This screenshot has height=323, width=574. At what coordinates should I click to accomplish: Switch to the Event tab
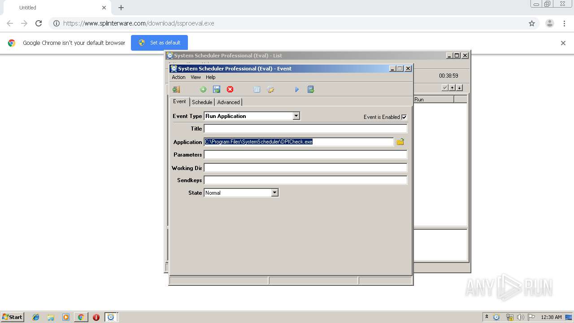coord(179,101)
